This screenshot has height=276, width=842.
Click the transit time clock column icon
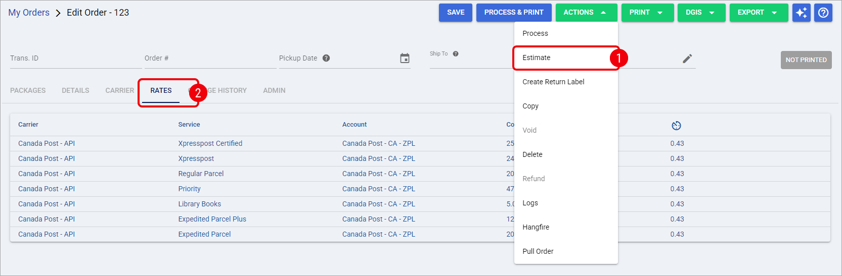click(x=677, y=125)
